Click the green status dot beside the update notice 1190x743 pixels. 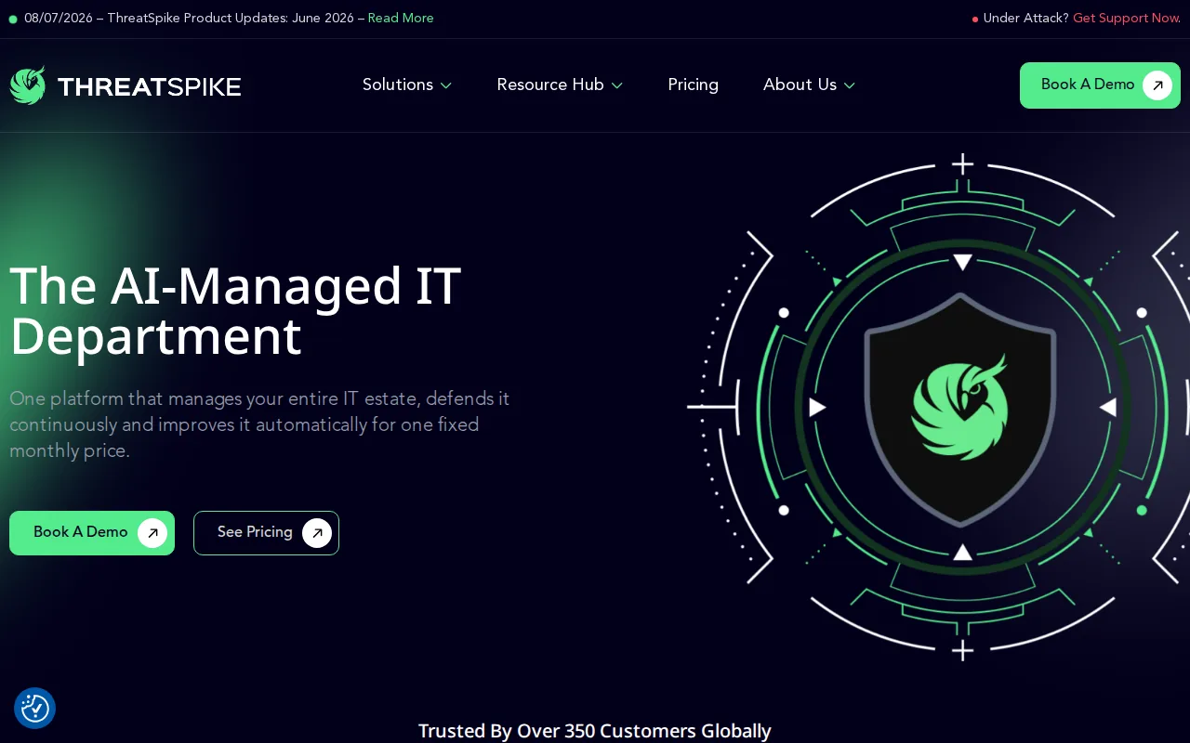(13, 19)
